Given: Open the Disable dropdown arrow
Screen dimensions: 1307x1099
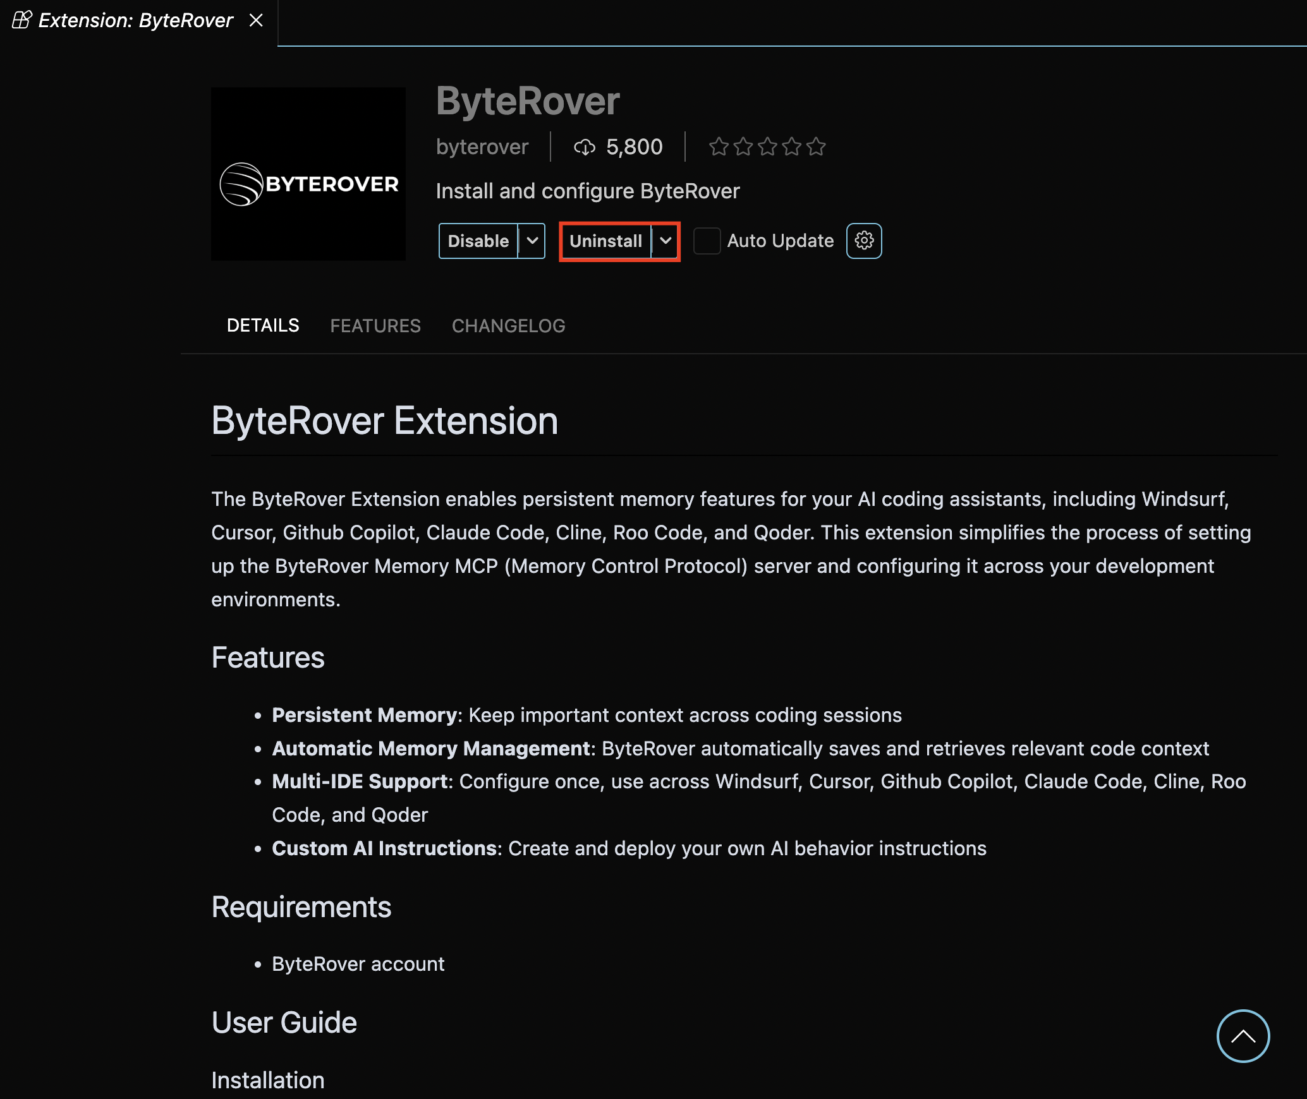Looking at the screenshot, I should (x=532, y=241).
